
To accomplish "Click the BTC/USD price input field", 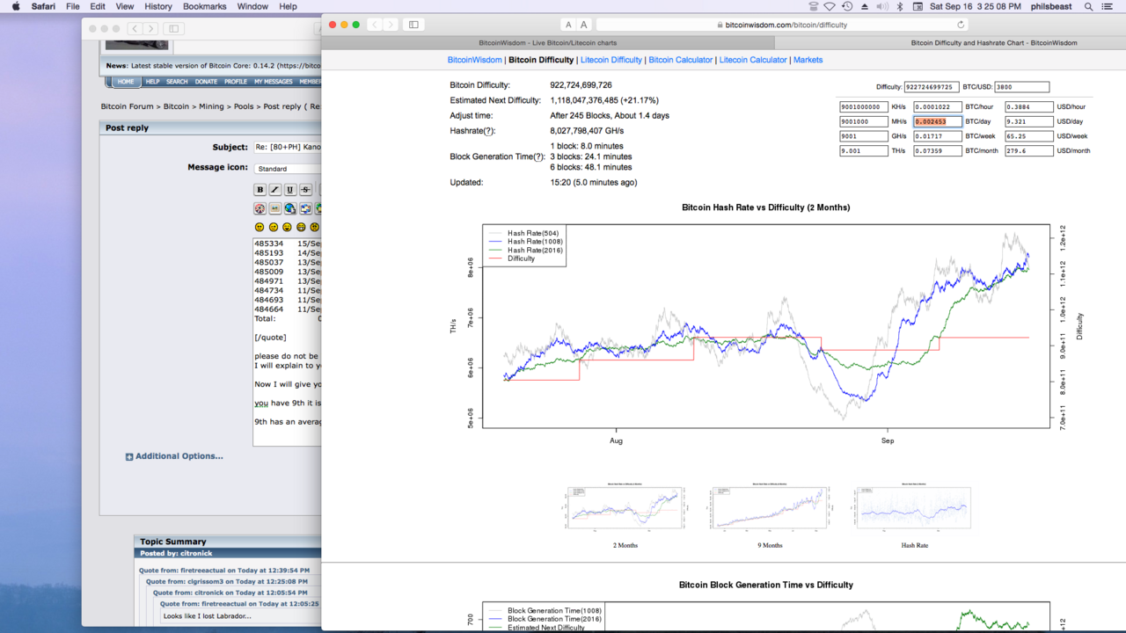I will pyautogui.click(x=1022, y=87).
